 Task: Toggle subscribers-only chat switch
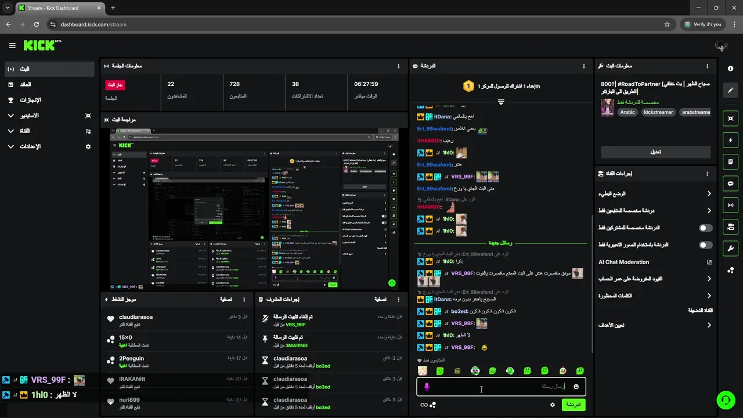click(x=705, y=228)
